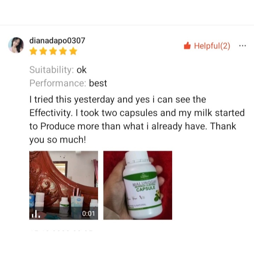This screenshot has width=254, height=254.
Task: Click the Performance: best attribute
Action: pos(68,83)
